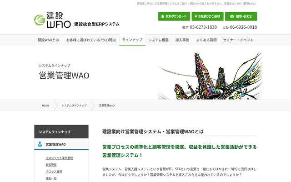Click 営業管理WAO breadcrumb text
The image size is (291, 182).
[x=107, y=106]
